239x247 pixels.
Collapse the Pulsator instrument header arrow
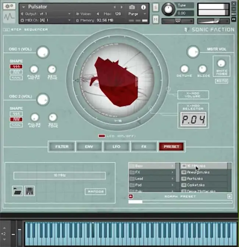[24, 7]
